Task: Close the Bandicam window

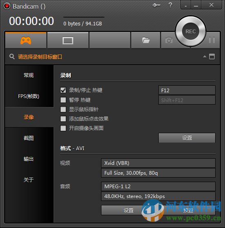Action: [x=211, y=5]
